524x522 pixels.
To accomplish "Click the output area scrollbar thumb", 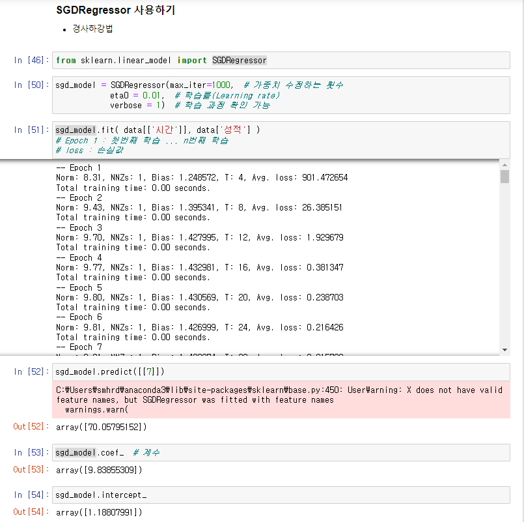I will tap(504, 177).
